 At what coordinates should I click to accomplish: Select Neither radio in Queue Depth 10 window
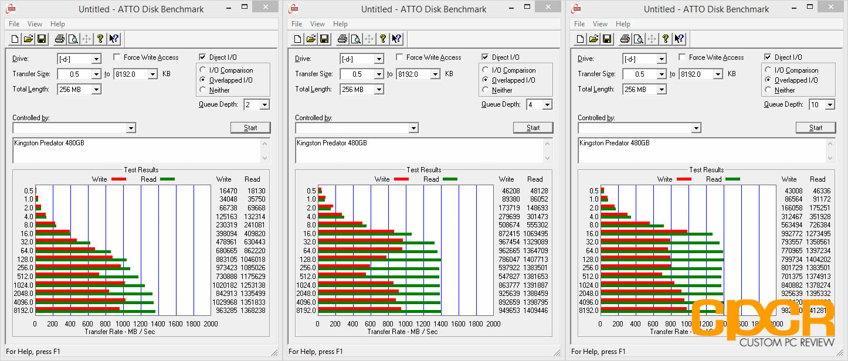coord(769,90)
